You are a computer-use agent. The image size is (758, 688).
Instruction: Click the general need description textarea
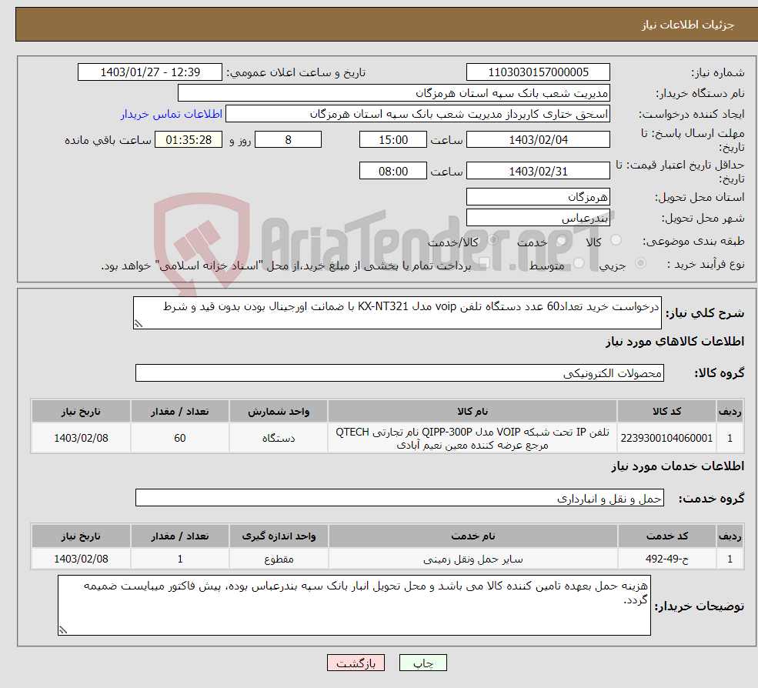397,312
